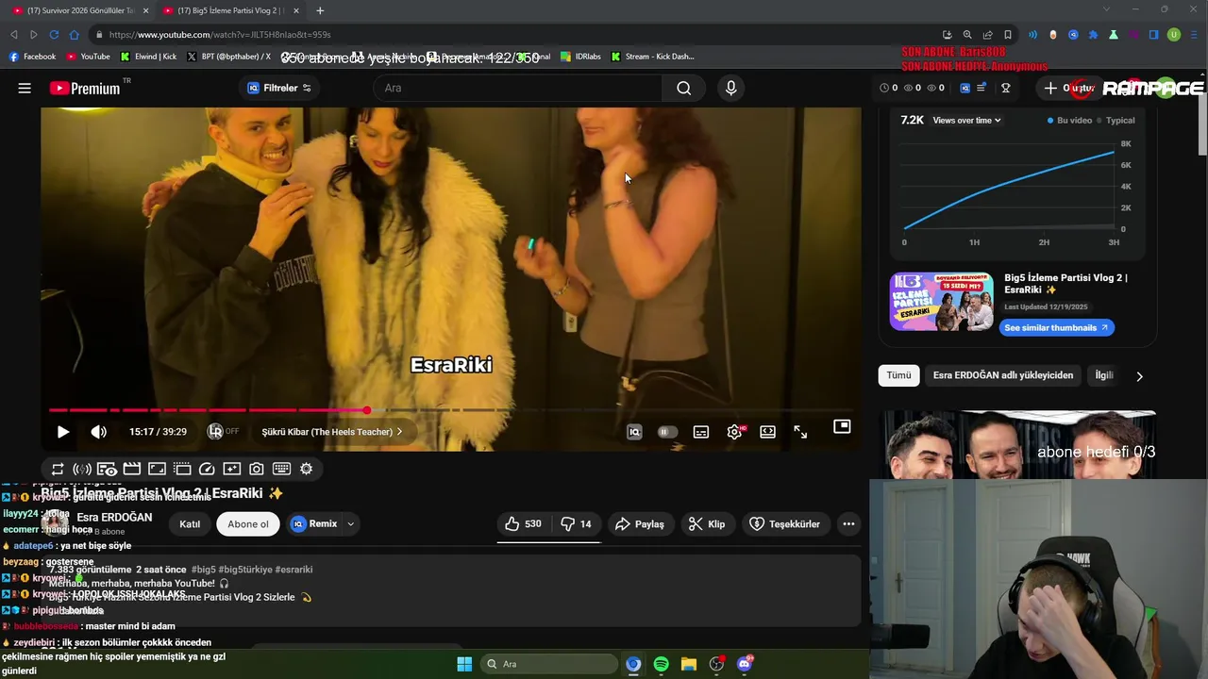The width and height of the screenshot is (1208, 679).
Task: Toggle the LR OFF switch in player
Action: click(224, 431)
